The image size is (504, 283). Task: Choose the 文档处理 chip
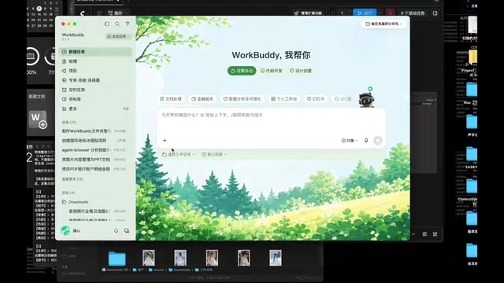coord(171,99)
